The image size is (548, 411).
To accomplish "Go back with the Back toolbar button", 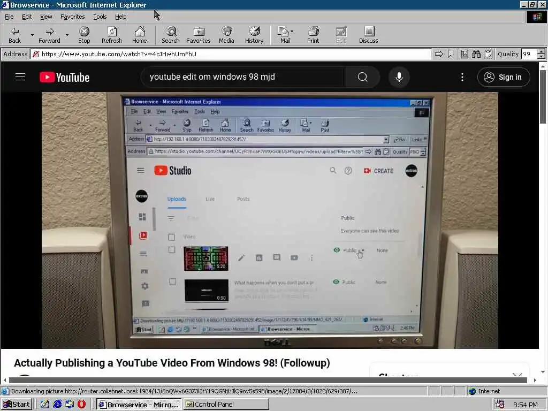I will 14,35.
